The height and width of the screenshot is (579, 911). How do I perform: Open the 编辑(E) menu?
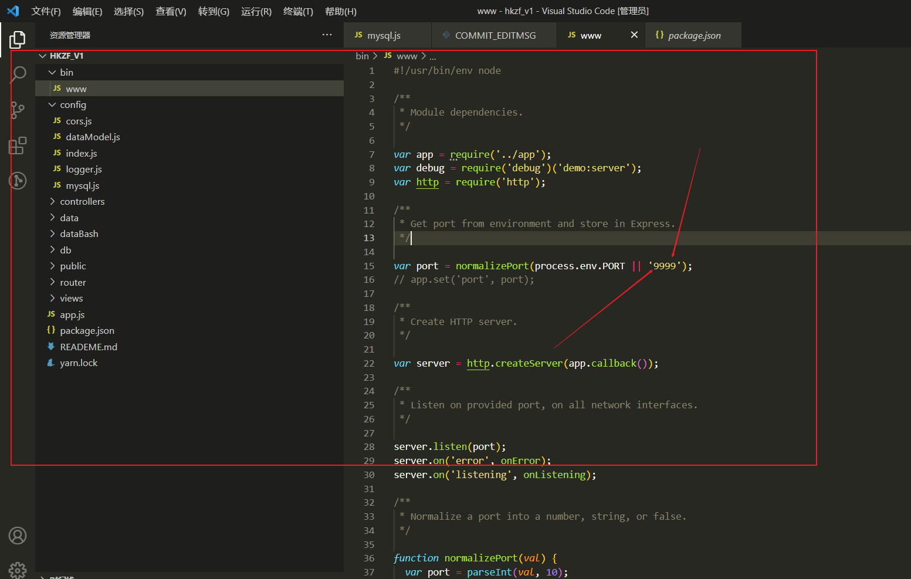click(87, 11)
